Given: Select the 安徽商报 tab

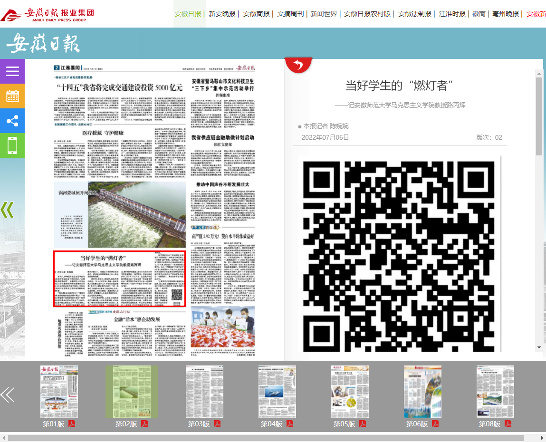Looking at the screenshot, I should 256,14.
